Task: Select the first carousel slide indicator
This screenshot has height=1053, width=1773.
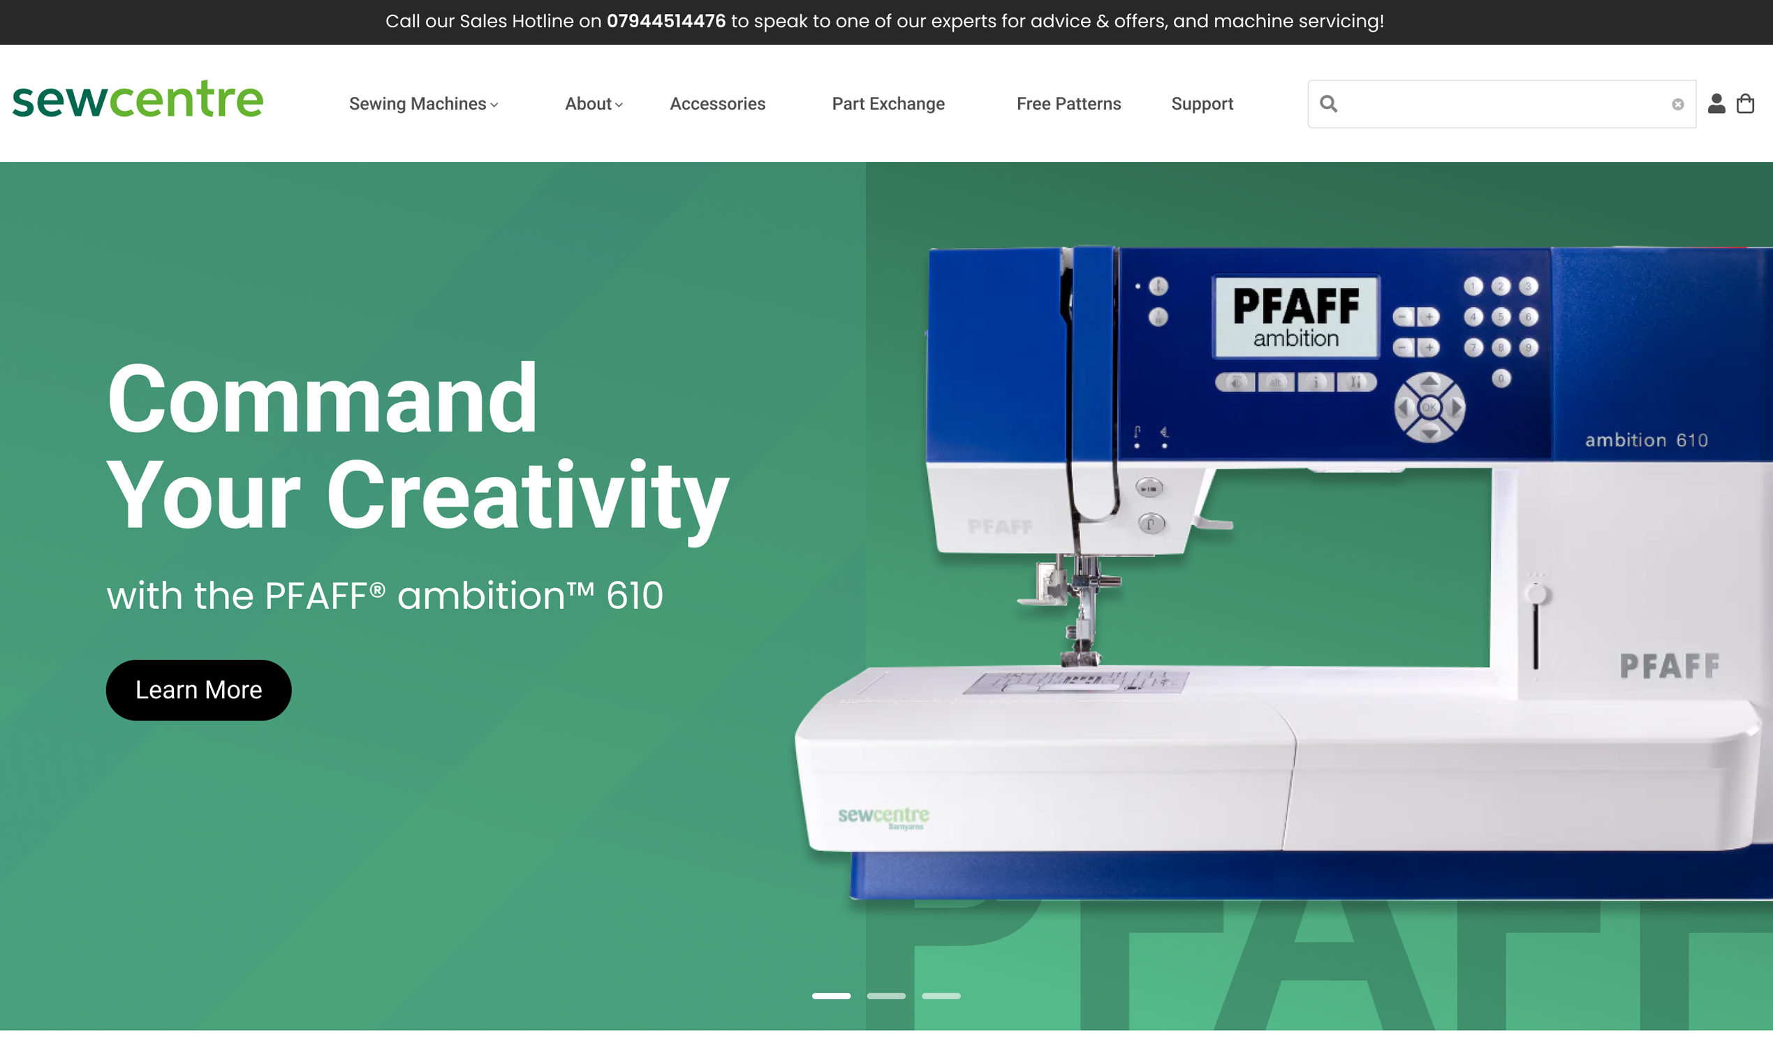Action: (x=831, y=996)
